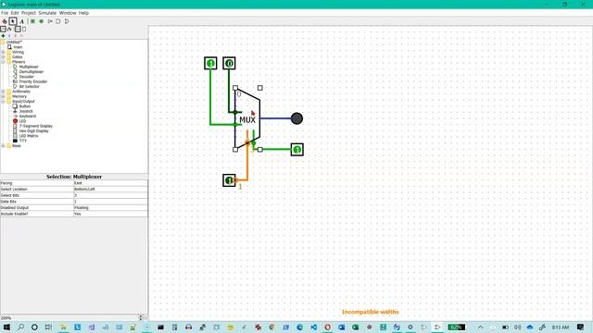Viewport: 593px width, 333px height.
Task: Click the red LED icon in tree
Action: [15, 121]
